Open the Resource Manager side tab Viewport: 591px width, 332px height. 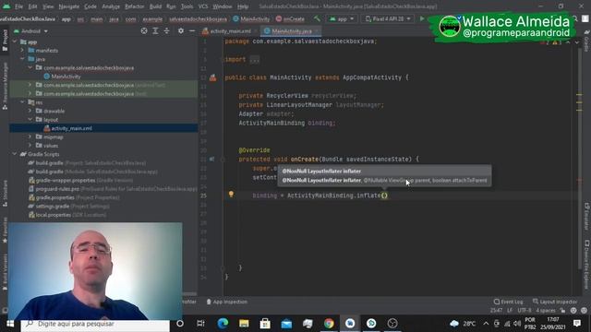tap(5, 86)
